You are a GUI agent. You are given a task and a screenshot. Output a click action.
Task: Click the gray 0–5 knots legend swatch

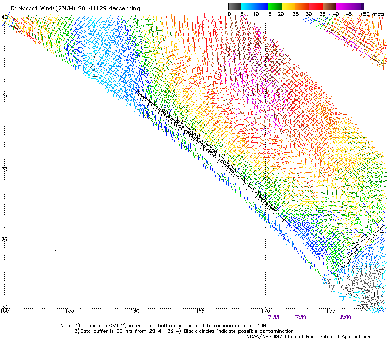(x=234, y=6)
